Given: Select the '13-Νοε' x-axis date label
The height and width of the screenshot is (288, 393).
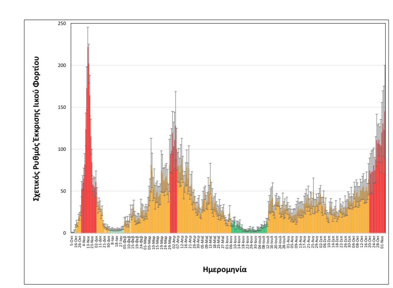Looking at the screenshot, I should coord(88,241).
